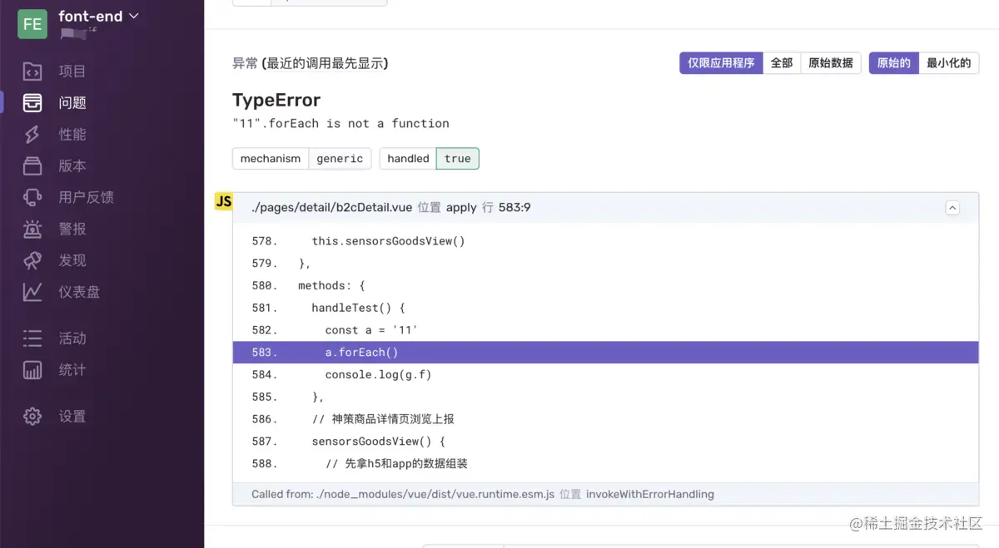Open 版本 in the sidebar menu
This screenshot has width=999, height=548.
72,166
